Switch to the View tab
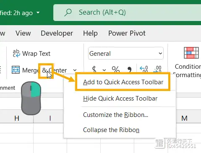This screenshot has height=153, width=201. 23,33
